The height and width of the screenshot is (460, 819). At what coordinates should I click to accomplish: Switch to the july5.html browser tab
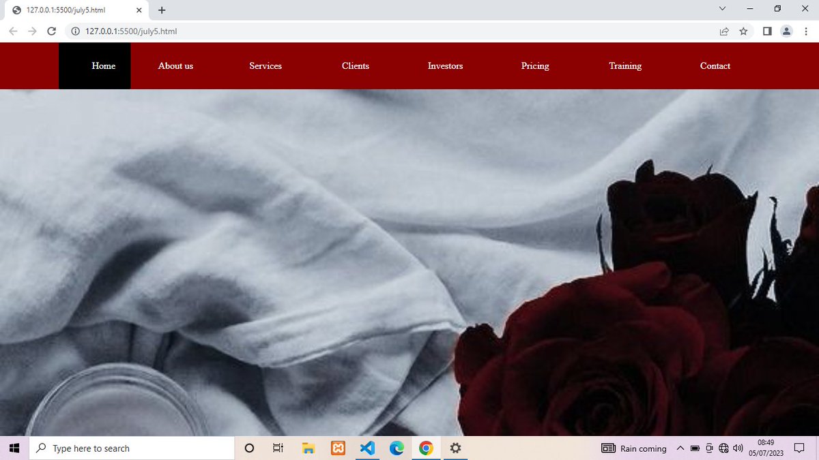point(75,10)
